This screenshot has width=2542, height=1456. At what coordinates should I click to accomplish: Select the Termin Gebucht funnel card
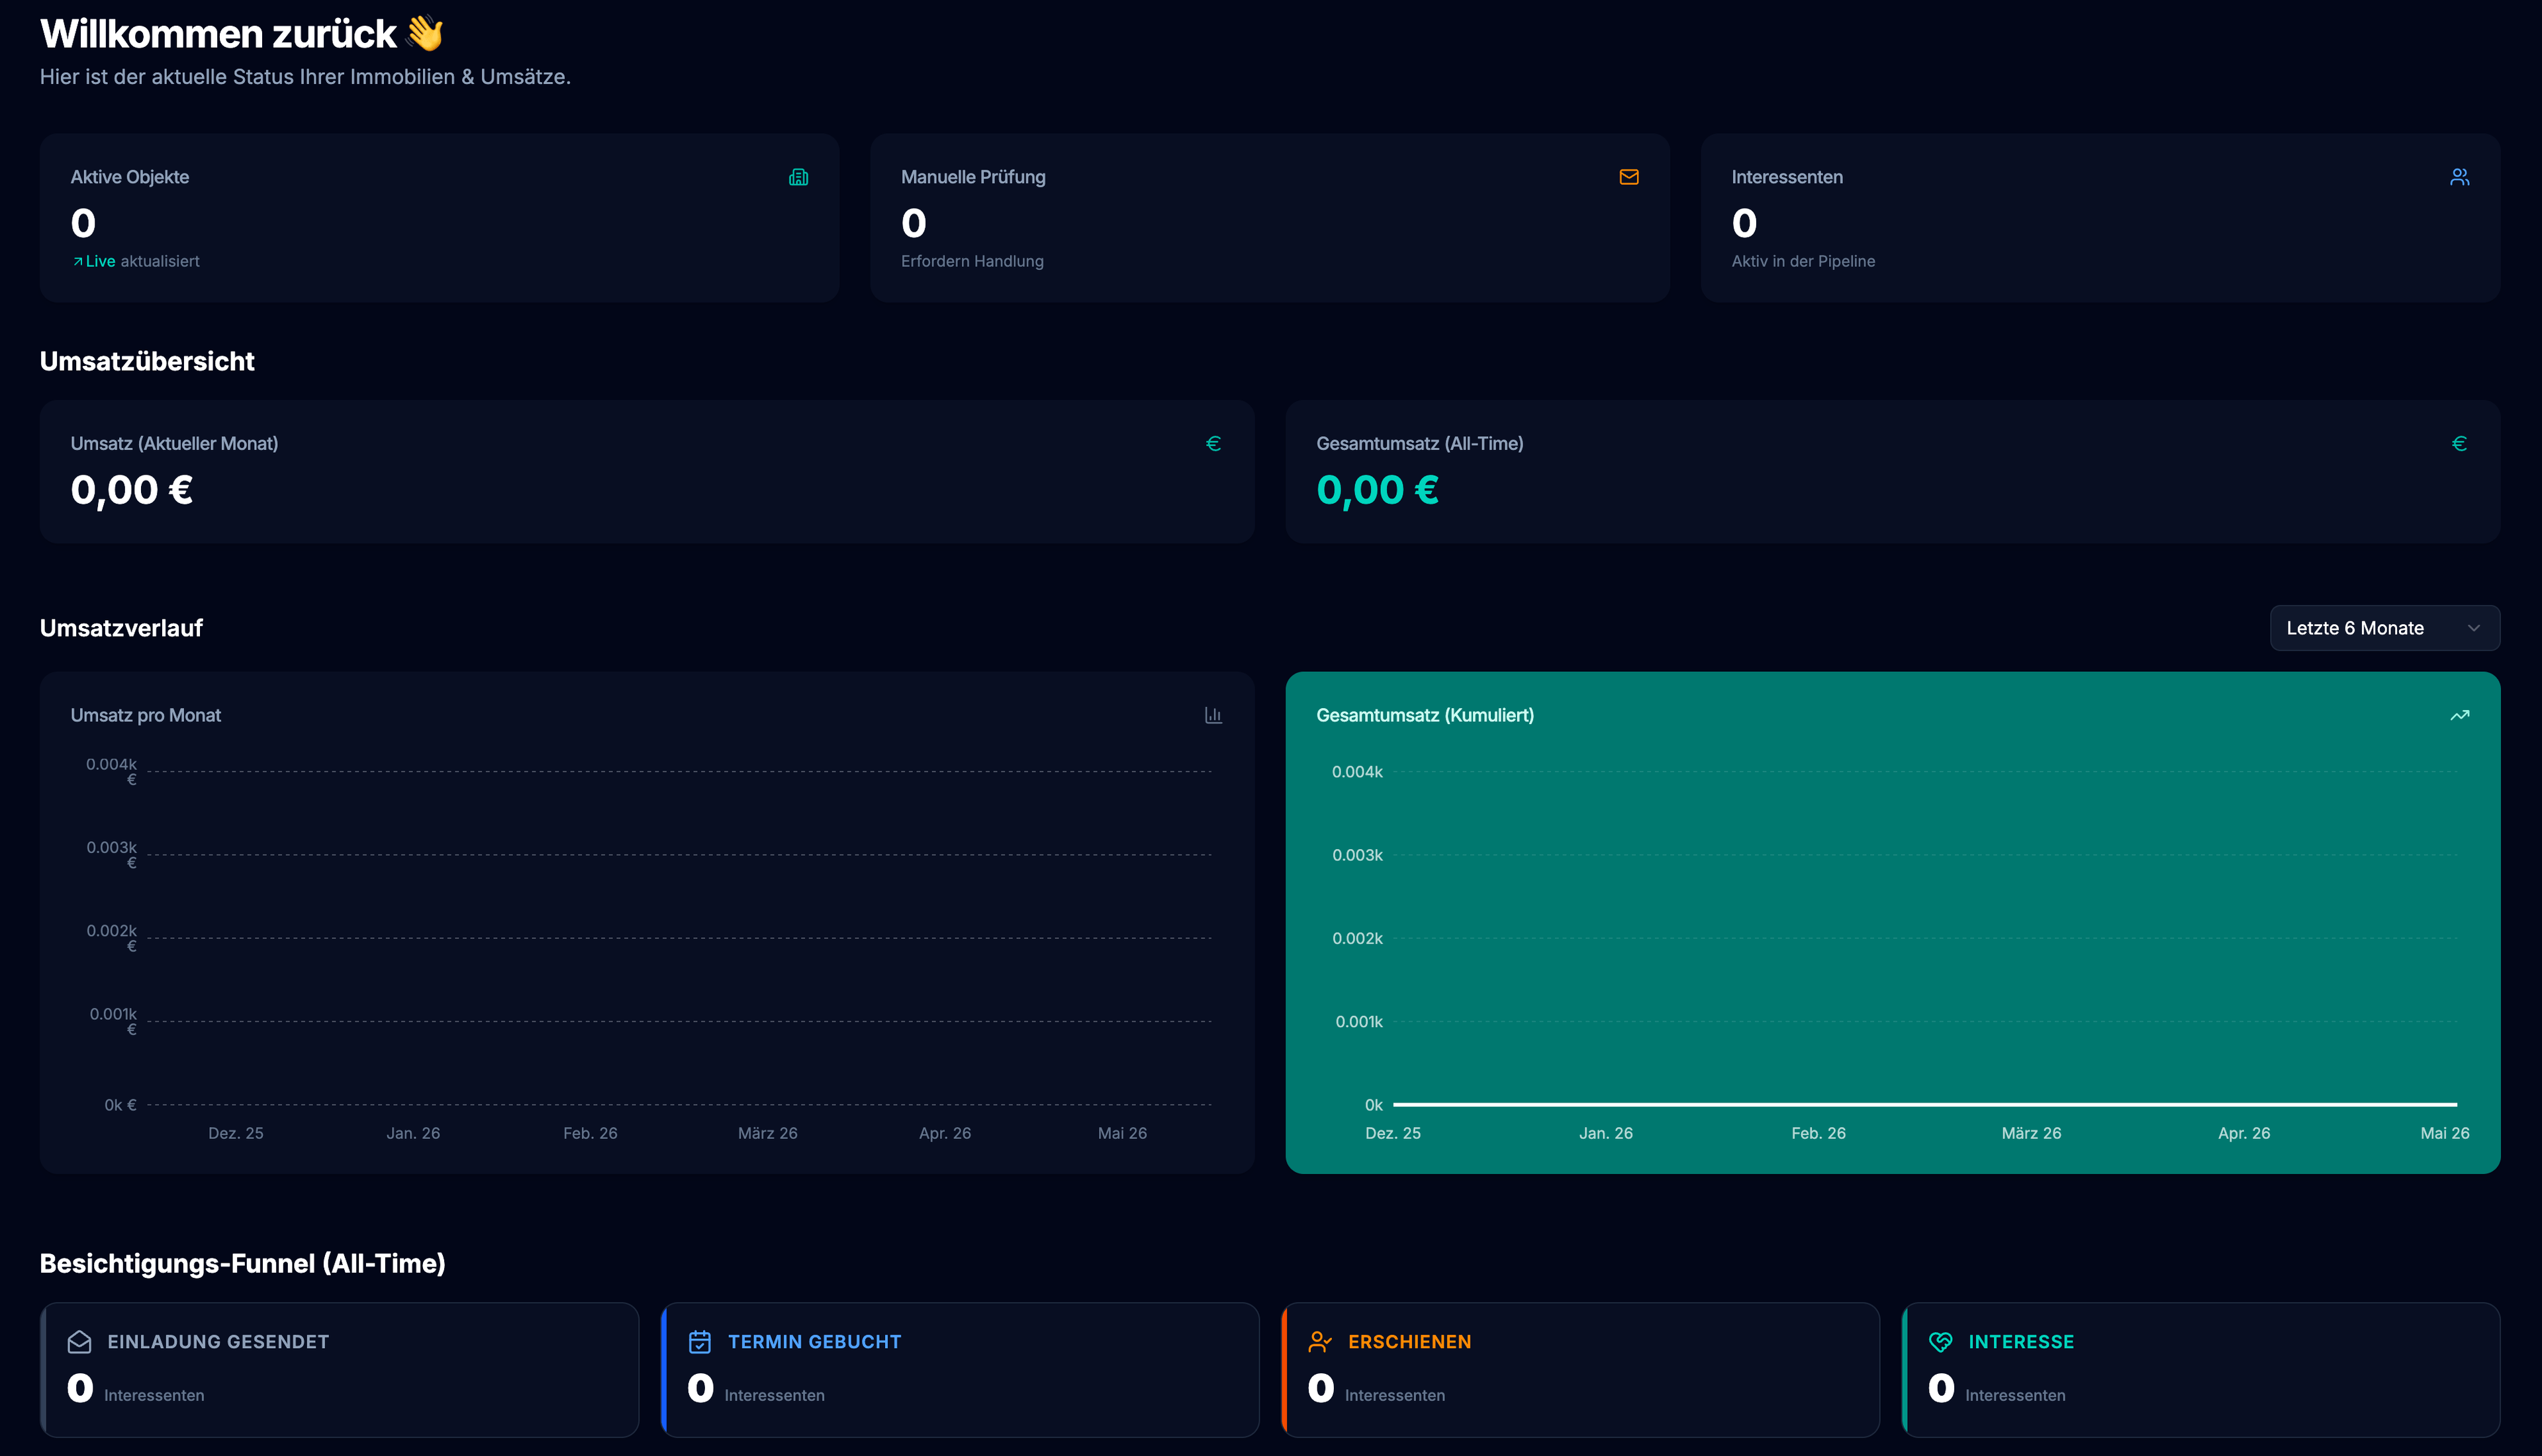coord(960,1369)
